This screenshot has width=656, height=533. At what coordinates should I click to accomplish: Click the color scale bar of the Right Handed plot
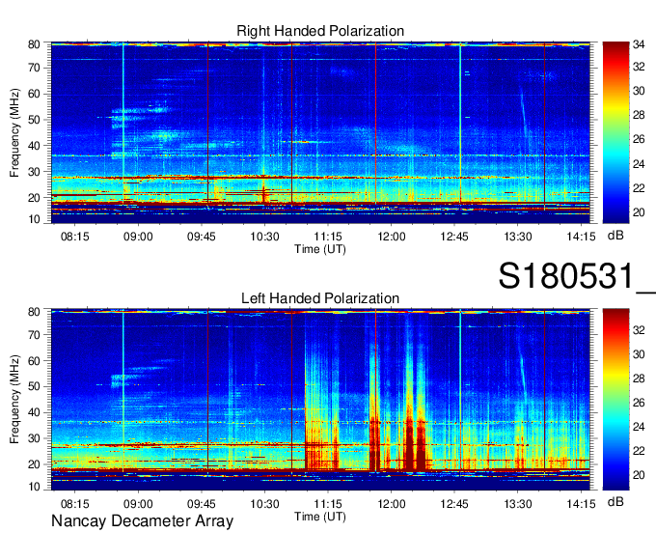(615, 132)
